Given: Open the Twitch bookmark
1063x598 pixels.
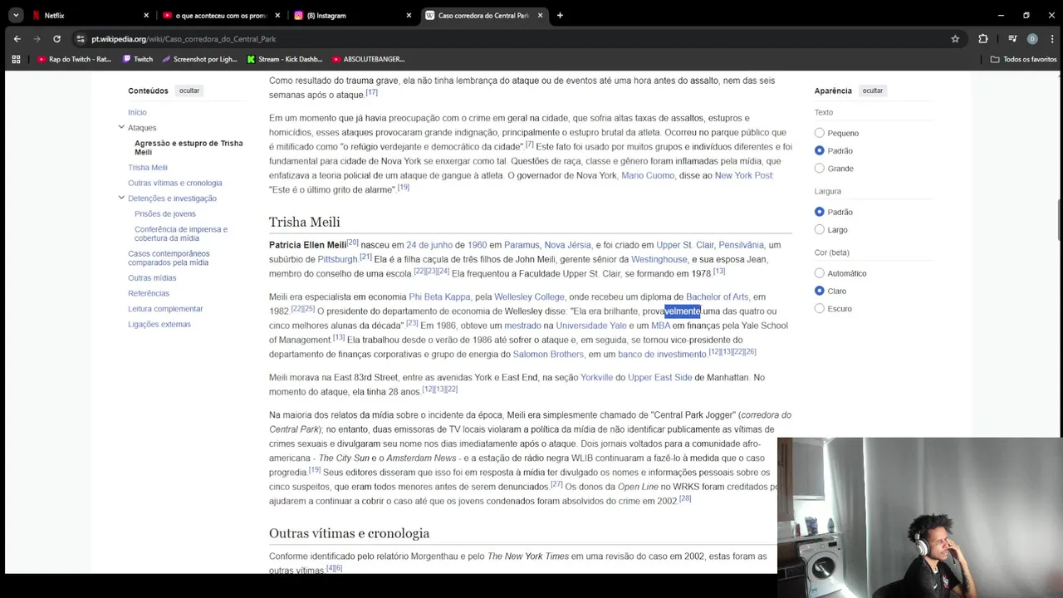Looking at the screenshot, I should pyautogui.click(x=138, y=59).
